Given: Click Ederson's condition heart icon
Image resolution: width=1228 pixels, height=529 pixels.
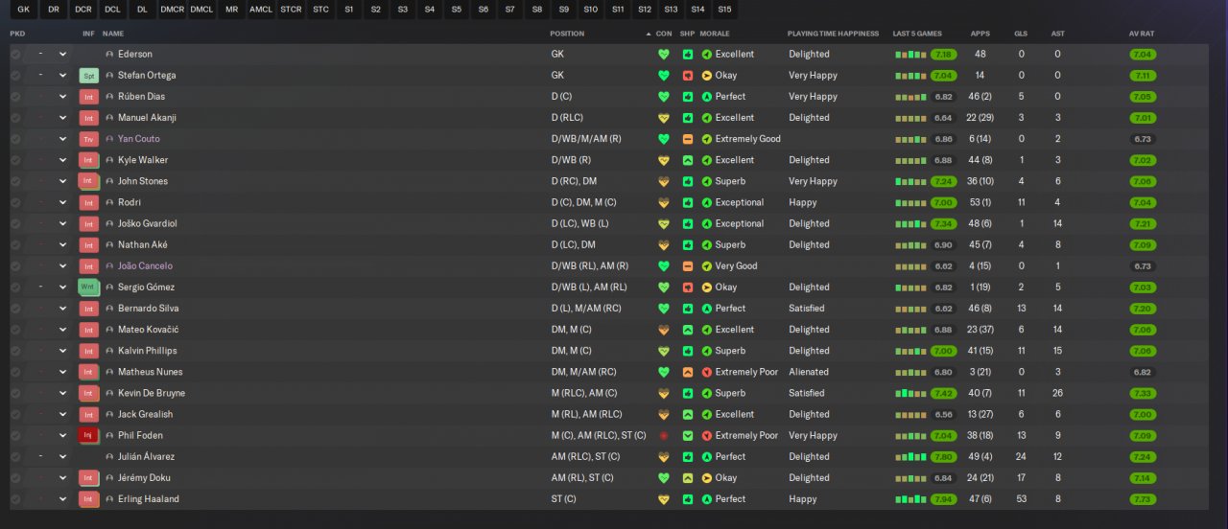Looking at the screenshot, I should click(663, 55).
